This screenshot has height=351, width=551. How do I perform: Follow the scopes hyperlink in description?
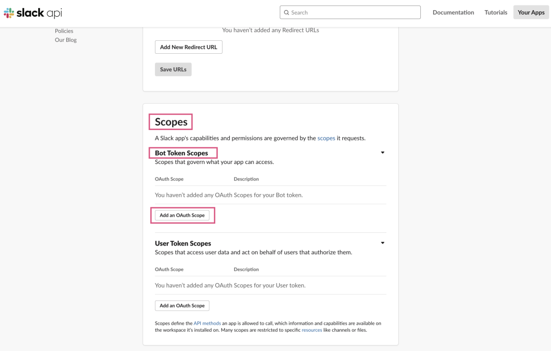[326, 138]
